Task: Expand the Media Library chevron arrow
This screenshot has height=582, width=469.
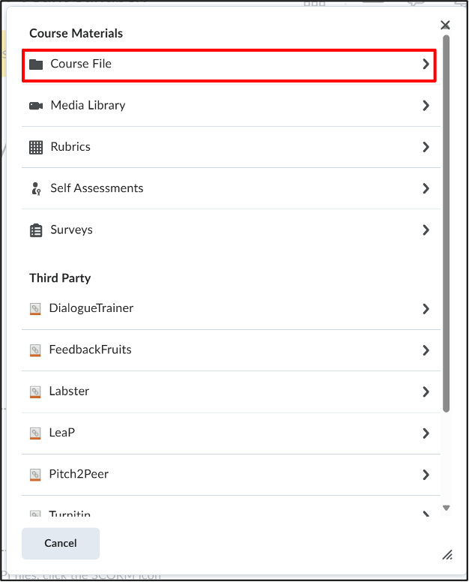Action: 426,106
